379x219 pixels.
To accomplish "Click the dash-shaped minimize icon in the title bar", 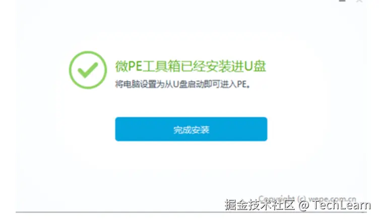I will tap(342, 1).
